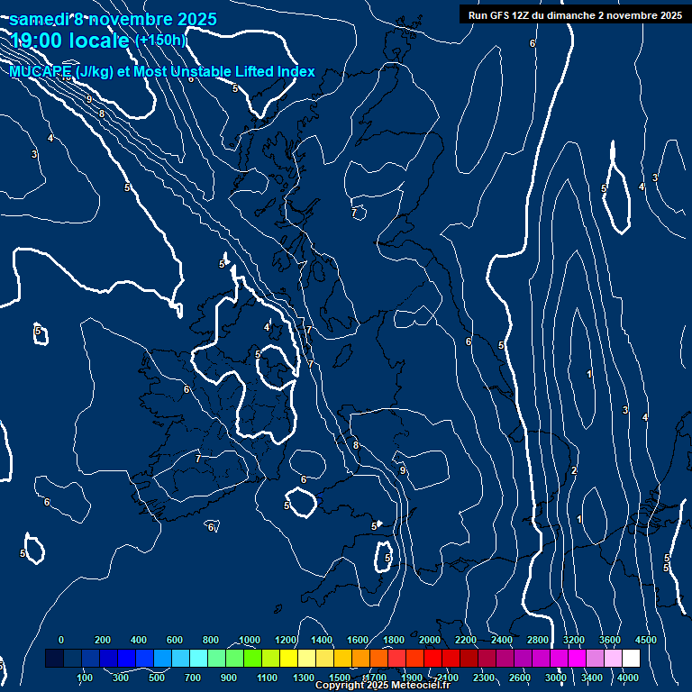The image size is (692, 692).
Task: Click the legend label '200'
Action: click(x=103, y=640)
